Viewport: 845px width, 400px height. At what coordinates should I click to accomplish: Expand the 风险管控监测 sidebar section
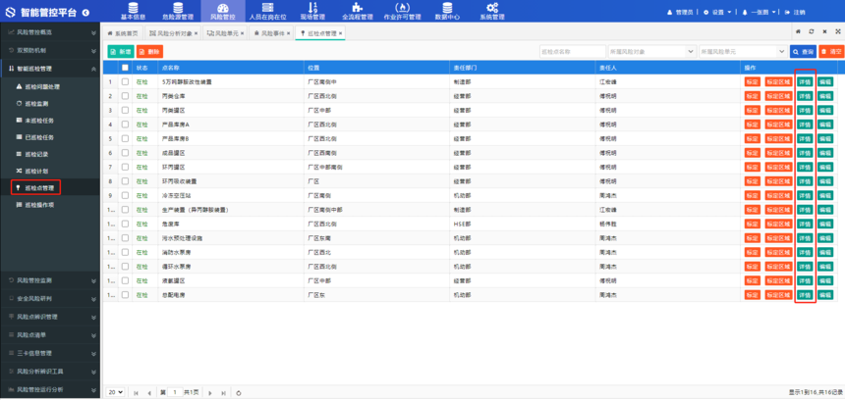click(x=50, y=280)
